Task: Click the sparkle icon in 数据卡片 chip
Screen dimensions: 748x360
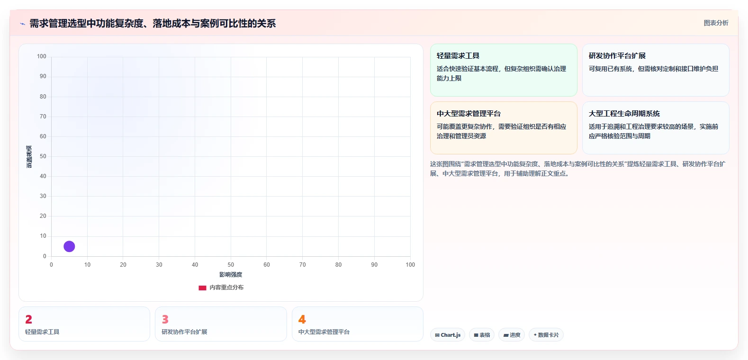Action: (535, 335)
